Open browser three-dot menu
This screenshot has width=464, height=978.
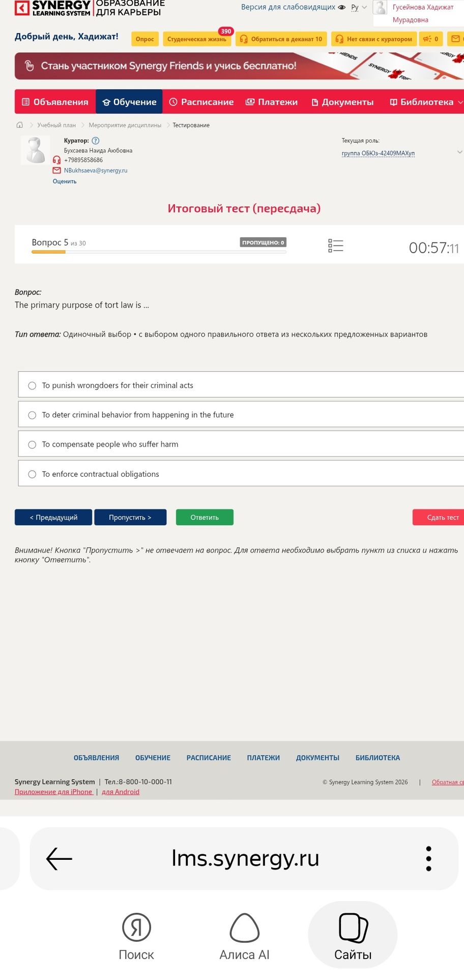click(x=428, y=858)
